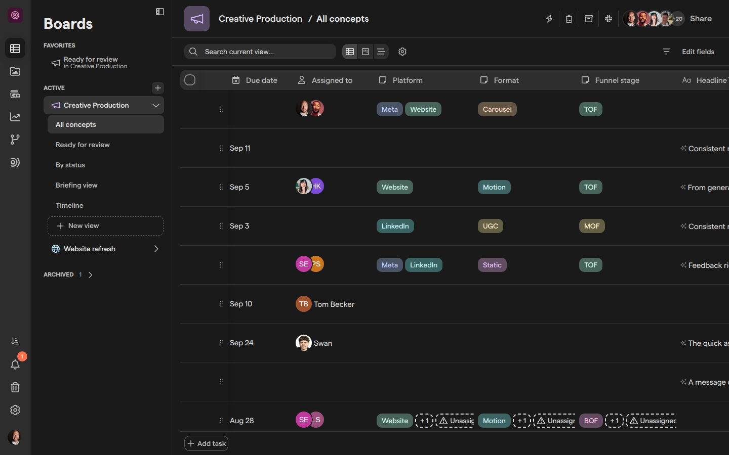Screen dimensions: 729x455
Task: Collapse the Boards sidebar panel icon
Action: tap(160, 12)
